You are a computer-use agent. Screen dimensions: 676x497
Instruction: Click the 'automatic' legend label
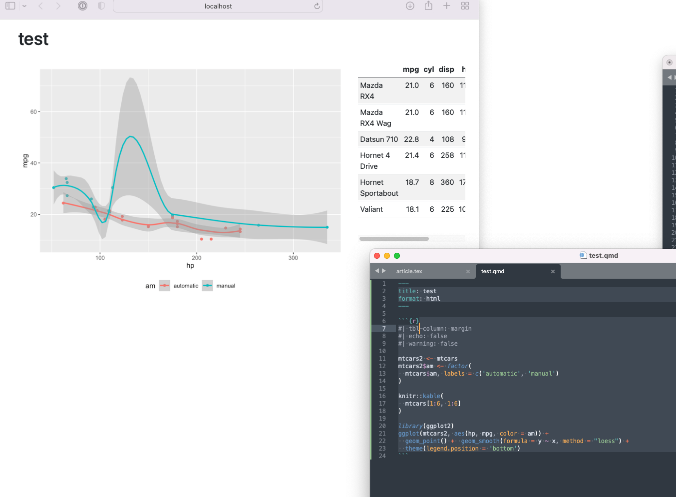pos(186,286)
